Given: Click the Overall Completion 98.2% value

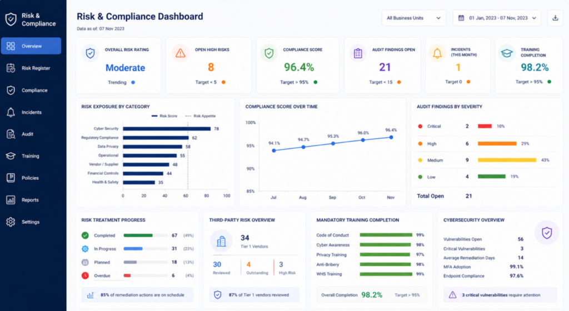Looking at the screenshot, I should (x=372, y=295).
